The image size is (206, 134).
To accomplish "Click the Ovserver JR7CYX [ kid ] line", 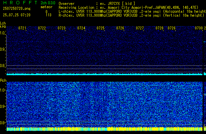I will point(97,4).
